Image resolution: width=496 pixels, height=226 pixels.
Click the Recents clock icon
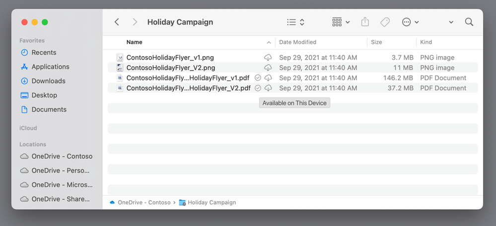24,53
